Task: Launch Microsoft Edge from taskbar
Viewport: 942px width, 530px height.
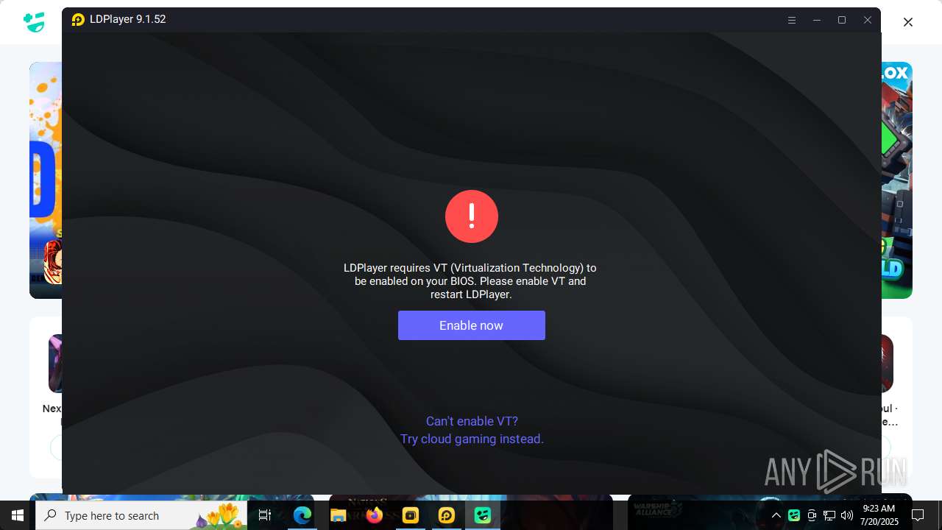Action: coord(302,515)
